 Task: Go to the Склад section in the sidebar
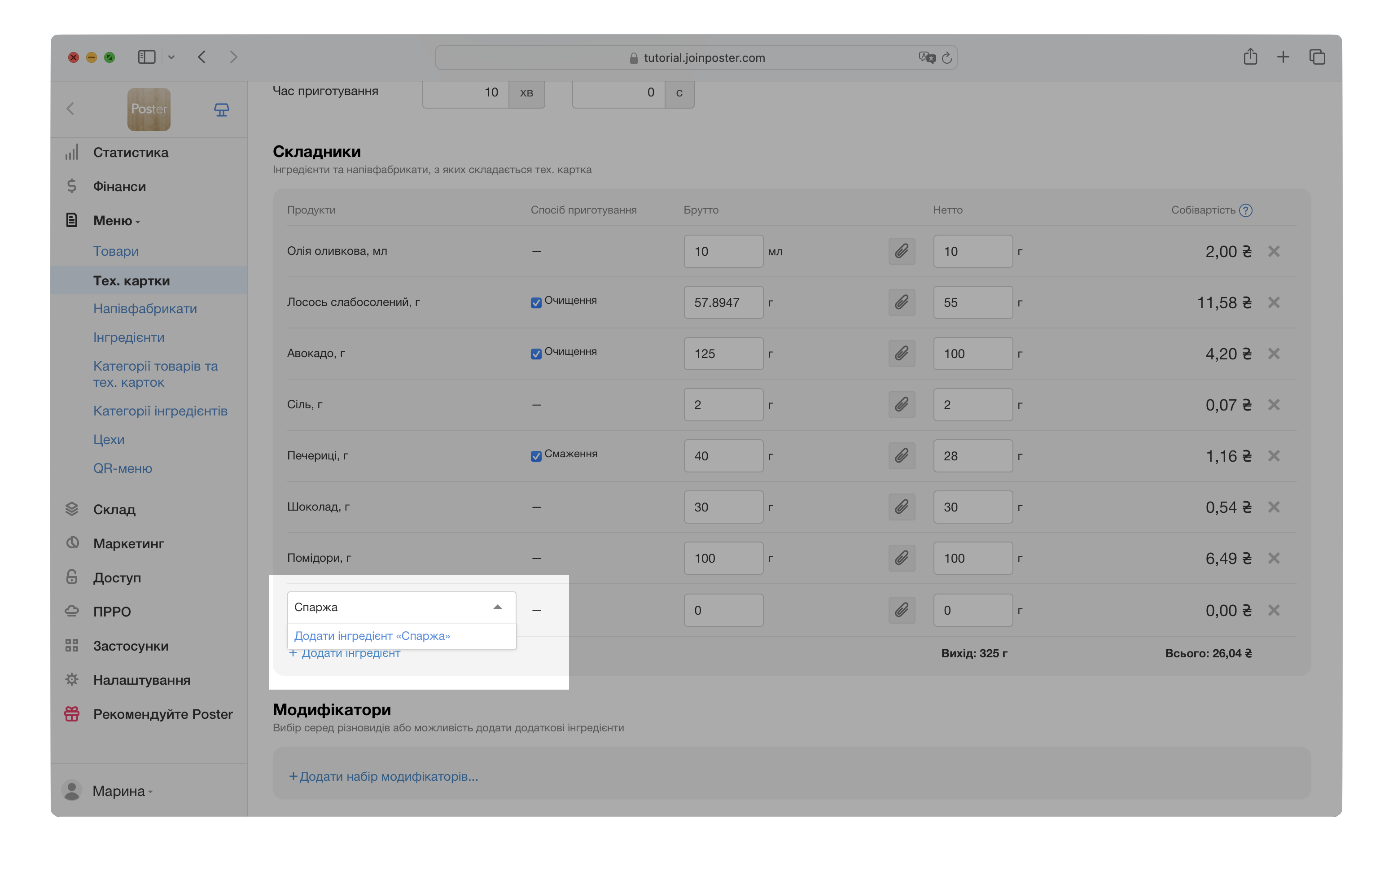click(x=114, y=509)
